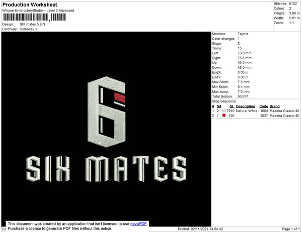Select the Max Jump value 7.0 mm
The height and width of the screenshot is (233, 302).
point(244,91)
